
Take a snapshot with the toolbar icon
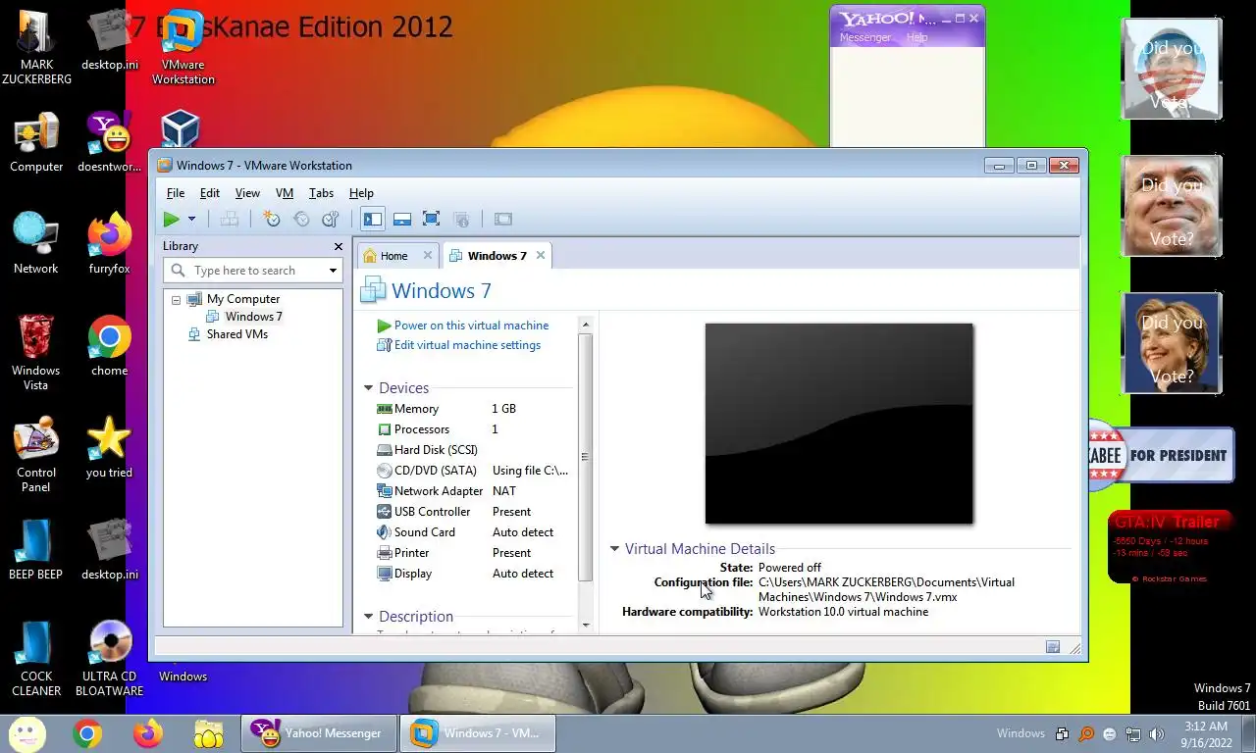pyautogui.click(x=272, y=219)
